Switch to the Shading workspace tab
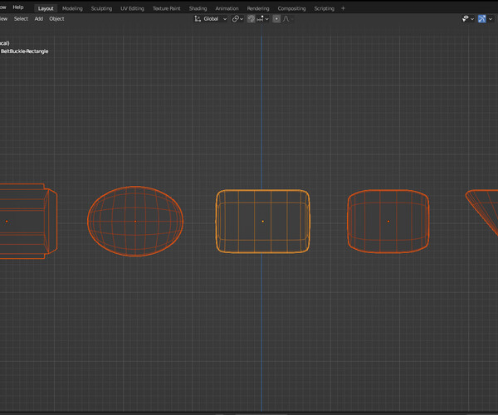This screenshot has width=498, height=415. click(198, 8)
